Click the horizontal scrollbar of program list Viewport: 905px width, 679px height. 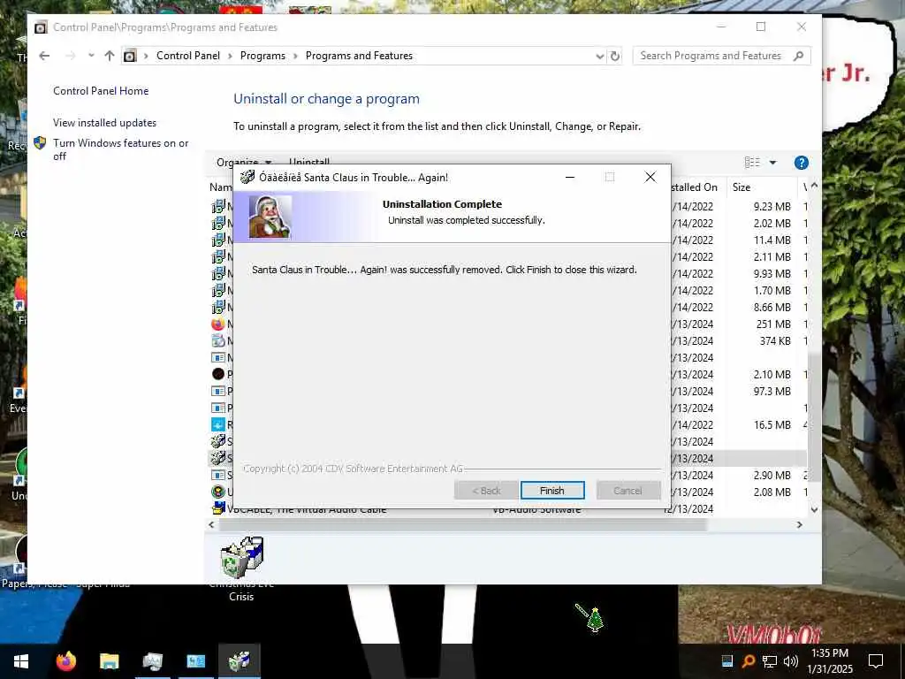461,525
